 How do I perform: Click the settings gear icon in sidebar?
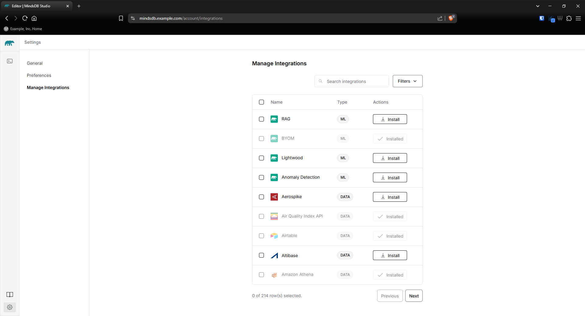coord(10,307)
